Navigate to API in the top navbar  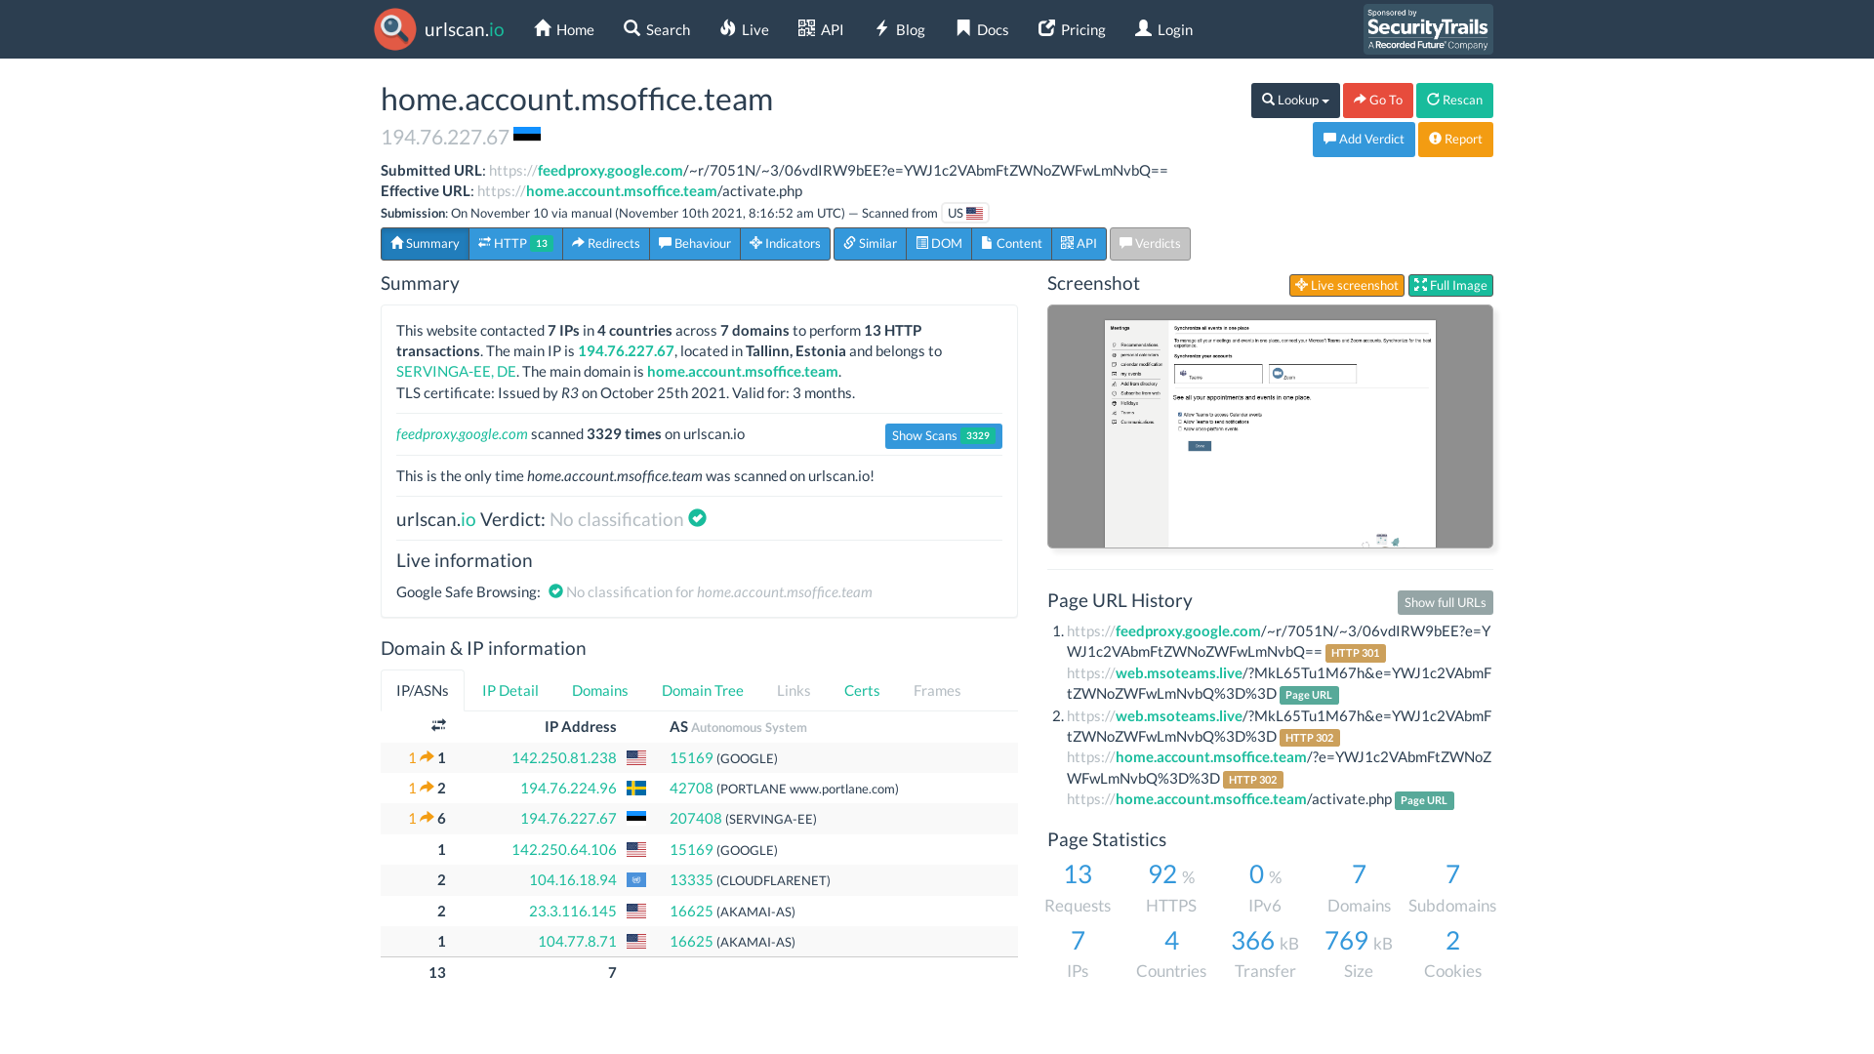[821, 29]
